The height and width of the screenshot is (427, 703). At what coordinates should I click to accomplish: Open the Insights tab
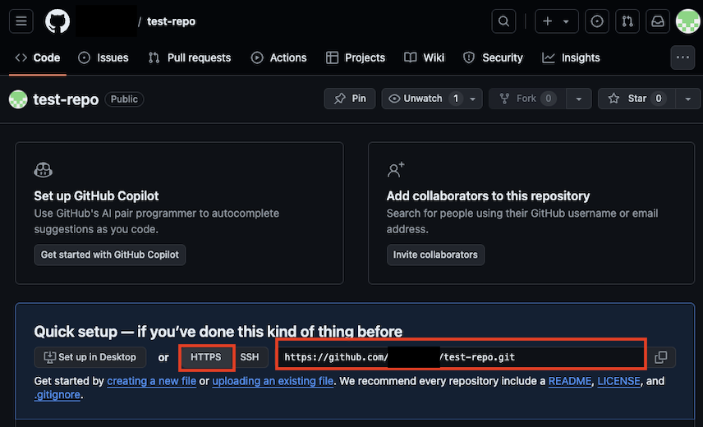coord(572,57)
